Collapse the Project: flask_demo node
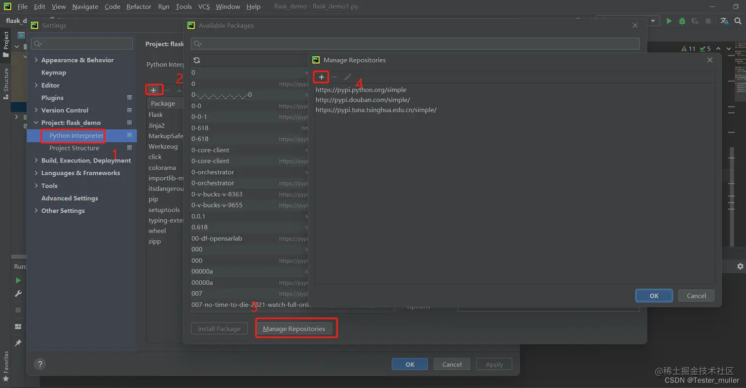 pyautogui.click(x=36, y=122)
